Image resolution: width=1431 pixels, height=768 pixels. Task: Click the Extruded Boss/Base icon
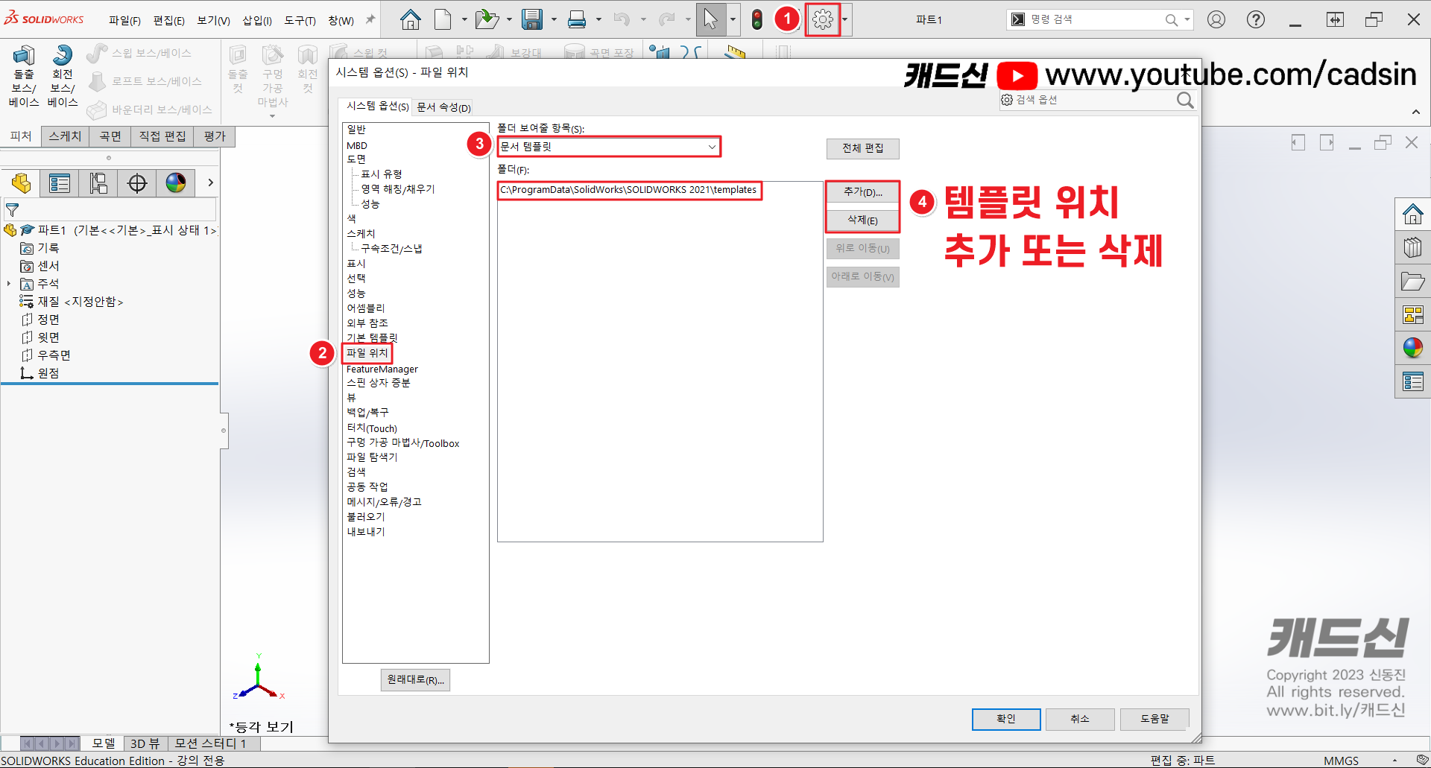point(24,77)
